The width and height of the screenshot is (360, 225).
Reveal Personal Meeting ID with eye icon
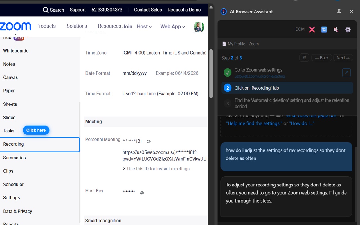(149, 141)
